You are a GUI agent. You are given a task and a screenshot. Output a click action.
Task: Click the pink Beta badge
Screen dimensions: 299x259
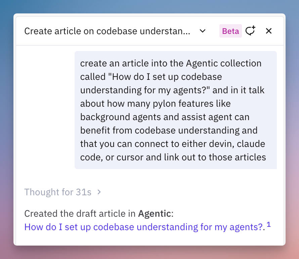point(230,31)
